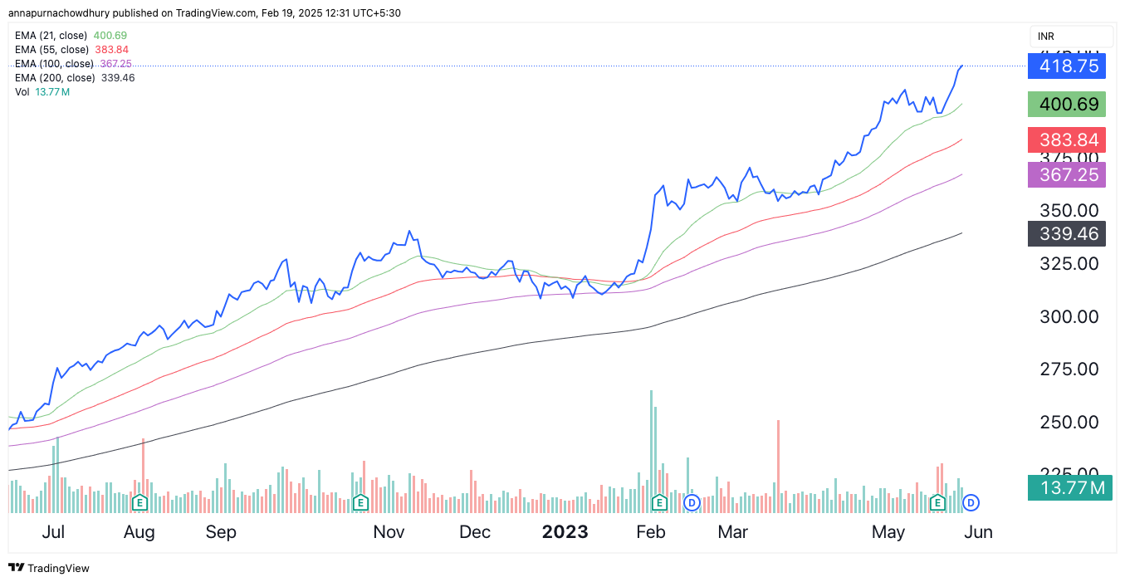This screenshot has width=1125, height=582.
Task: Click the red 383.84 EMA label
Action: coord(1067,140)
